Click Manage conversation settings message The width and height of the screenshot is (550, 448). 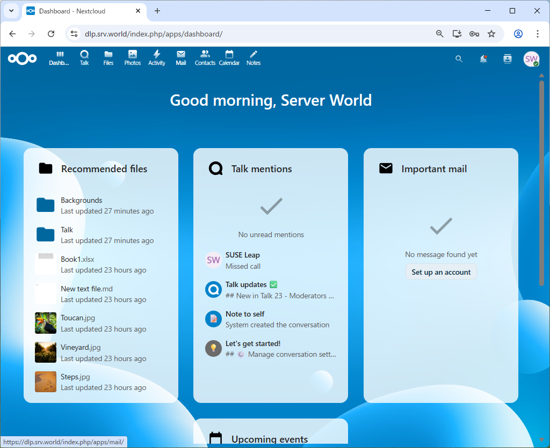(280, 355)
